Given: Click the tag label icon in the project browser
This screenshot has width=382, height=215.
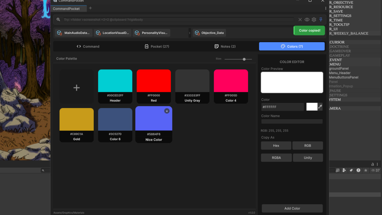Looking at the screenshot, I should click(351, 170).
